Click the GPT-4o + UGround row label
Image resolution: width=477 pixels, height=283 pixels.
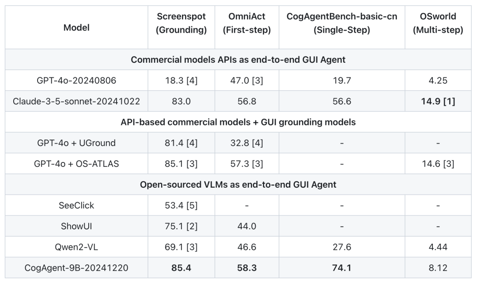(76, 143)
